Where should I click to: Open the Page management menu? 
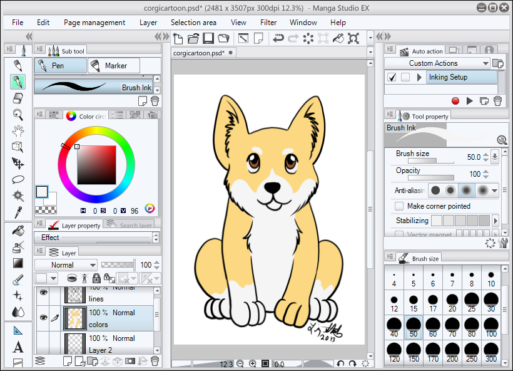94,23
